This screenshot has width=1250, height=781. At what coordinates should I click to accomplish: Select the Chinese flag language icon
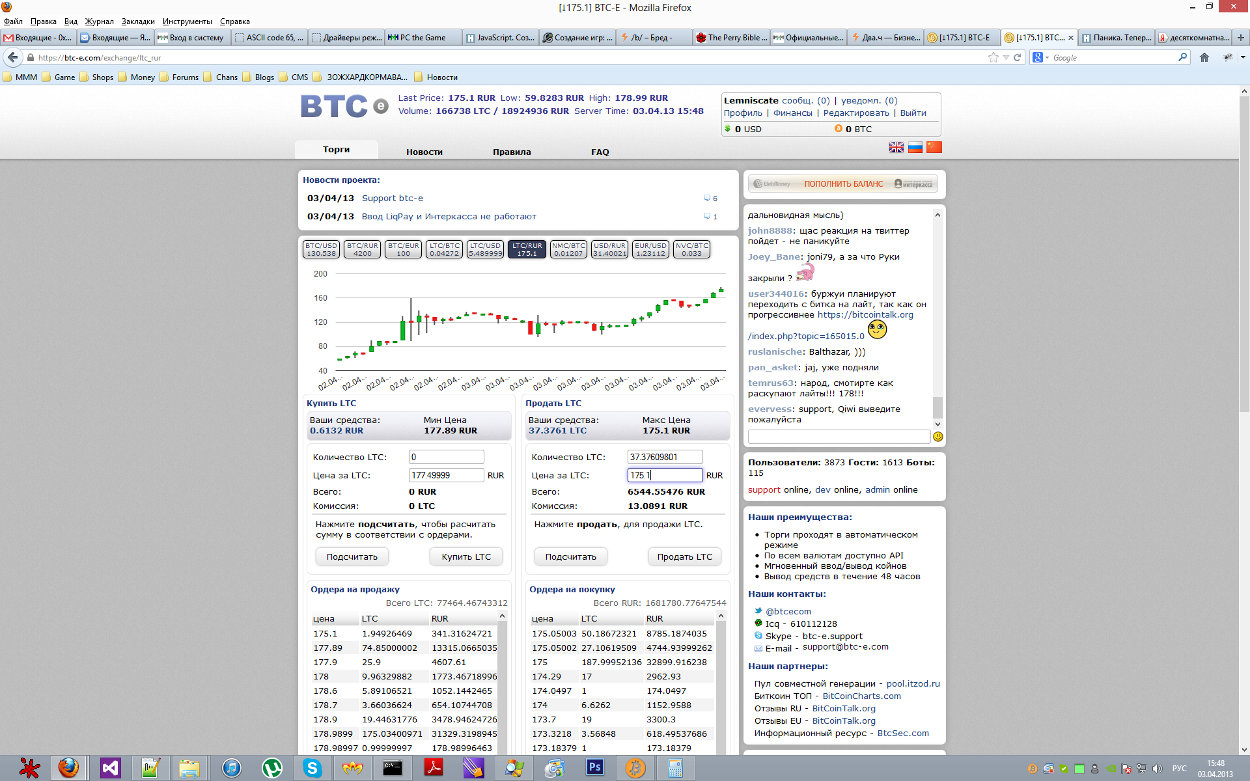(x=934, y=147)
